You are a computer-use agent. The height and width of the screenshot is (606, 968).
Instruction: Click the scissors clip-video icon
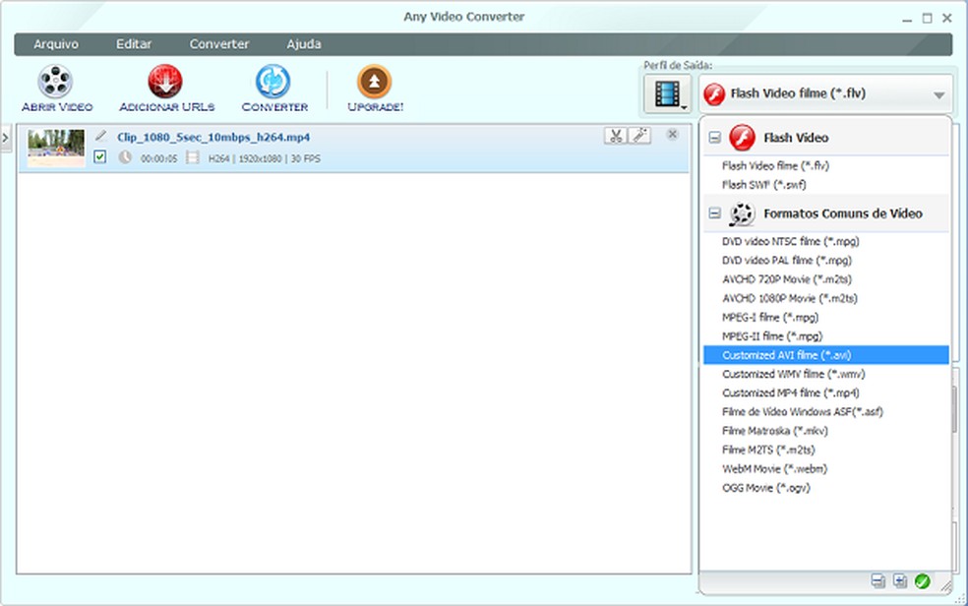tap(615, 136)
